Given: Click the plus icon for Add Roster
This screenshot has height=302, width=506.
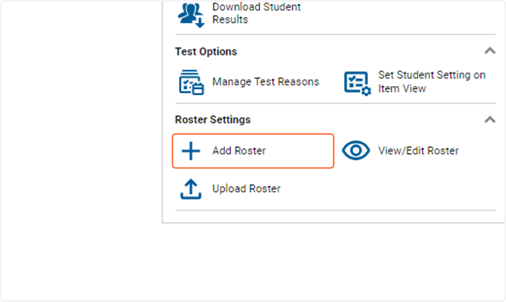Looking at the screenshot, I should click(191, 151).
